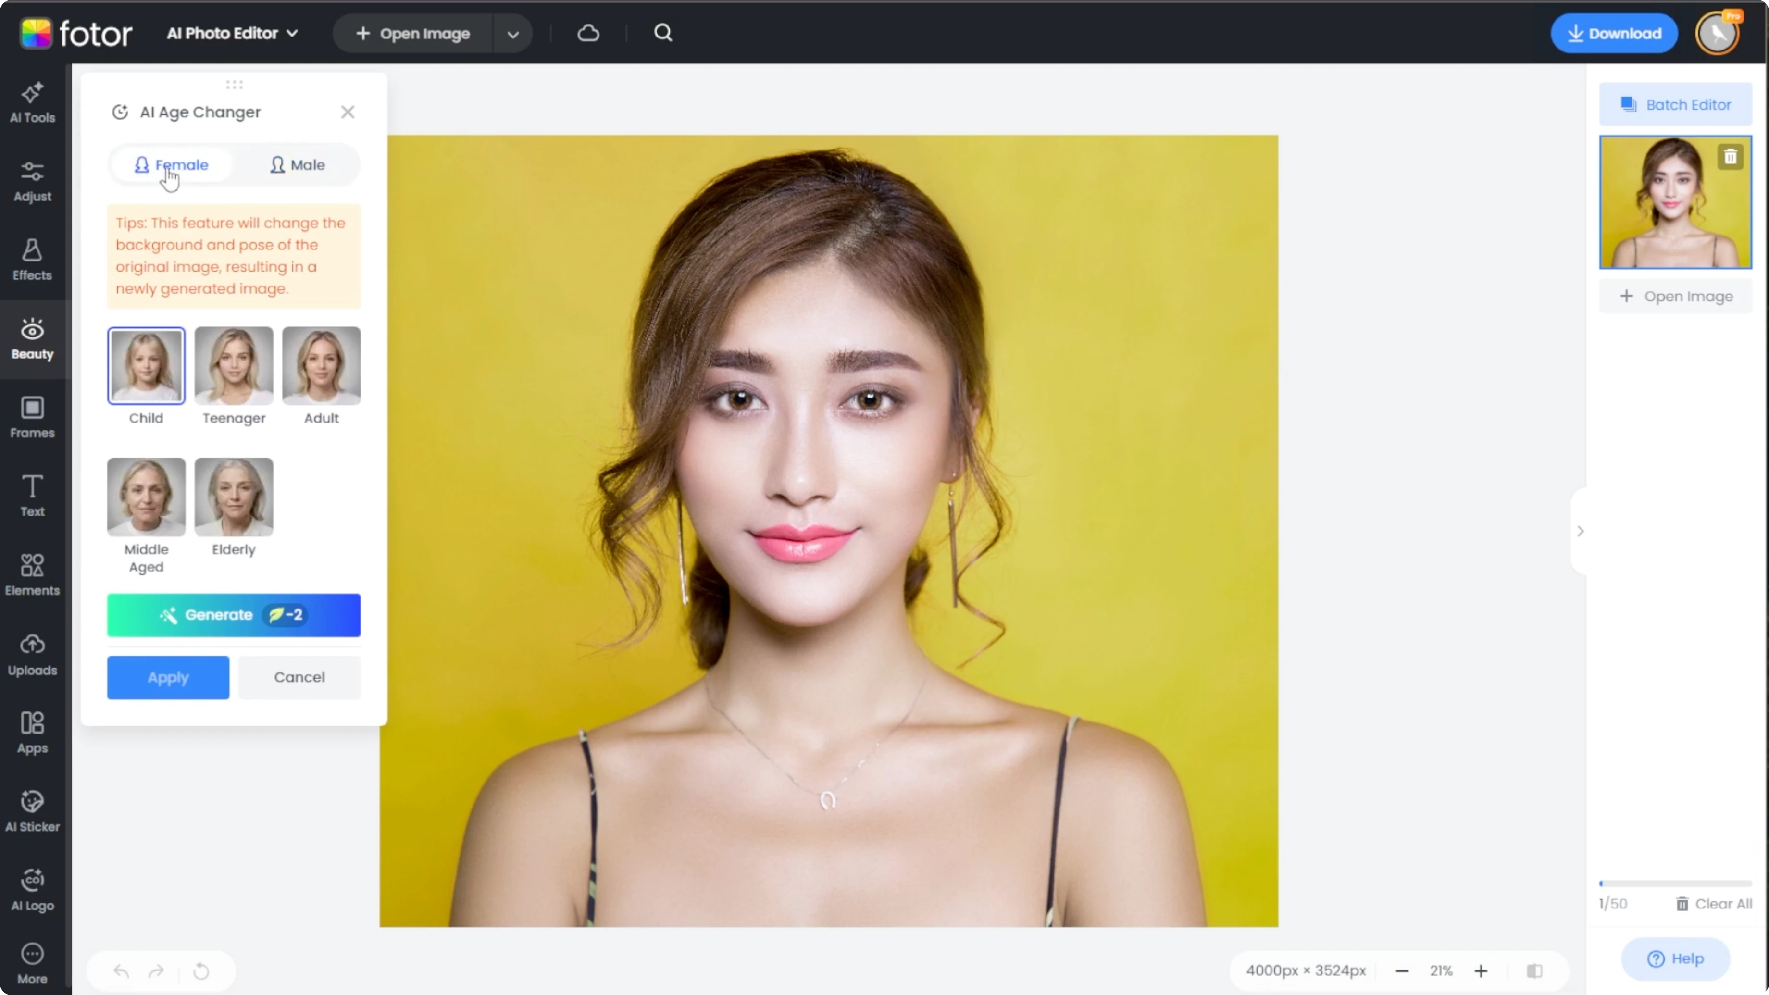Screen dimensions: 1769x995
Task: Select the Beauty sidebar panel
Action: click(x=32, y=339)
